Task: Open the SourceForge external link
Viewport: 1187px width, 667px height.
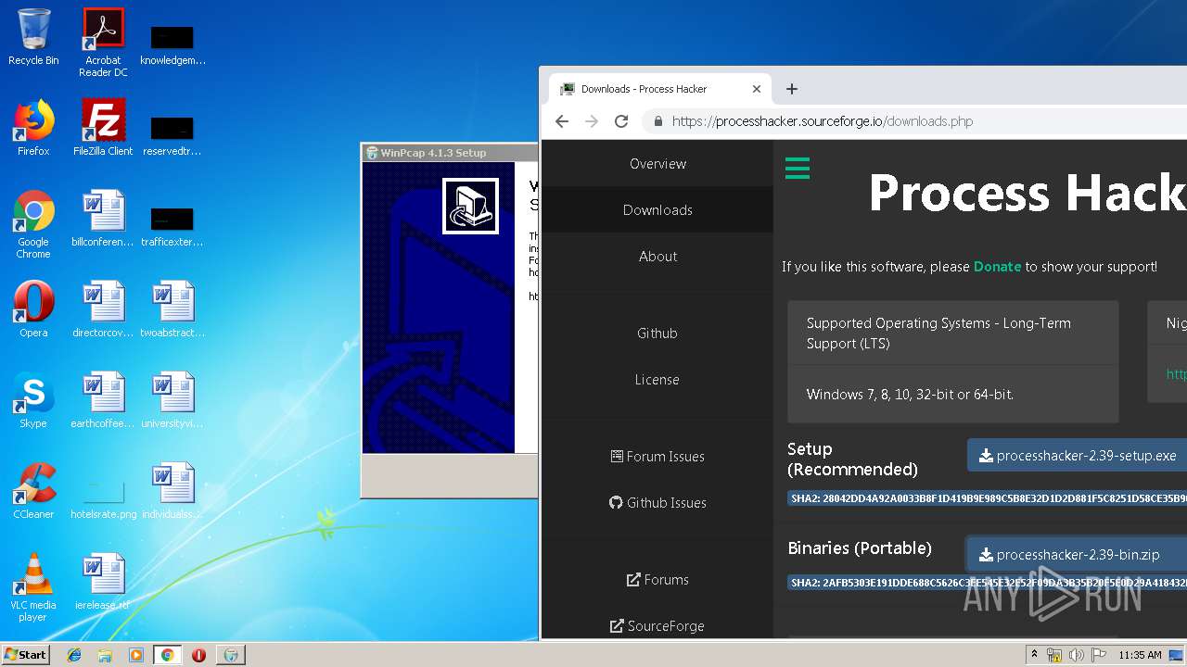Action: [657, 626]
